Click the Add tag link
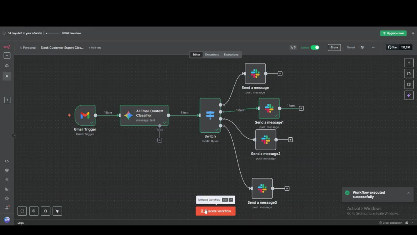The image size is (417, 235). (x=95, y=48)
